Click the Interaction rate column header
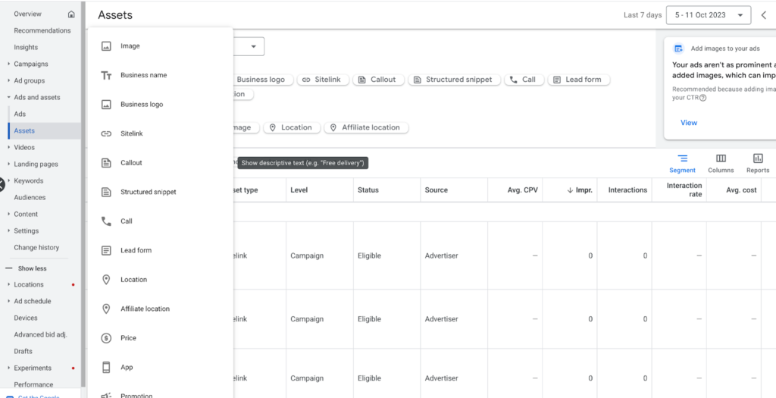776x398 pixels. [x=684, y=190]
